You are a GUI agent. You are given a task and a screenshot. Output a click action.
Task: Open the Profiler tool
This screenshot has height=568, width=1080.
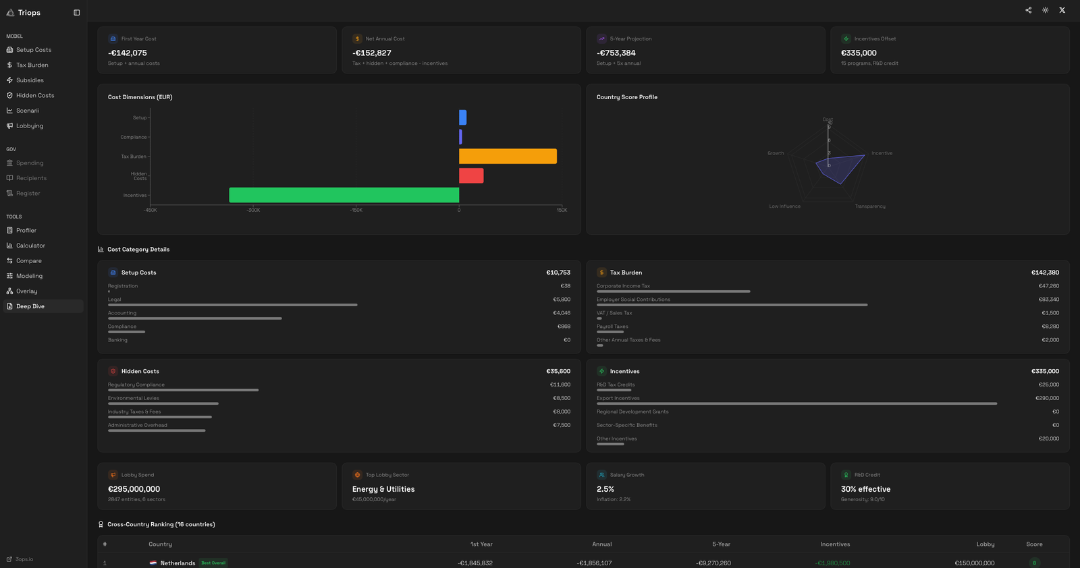(x=26, y=231)
